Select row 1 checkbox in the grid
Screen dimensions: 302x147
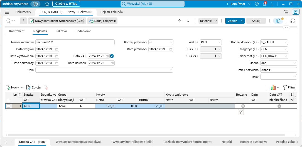click(8, 106)
